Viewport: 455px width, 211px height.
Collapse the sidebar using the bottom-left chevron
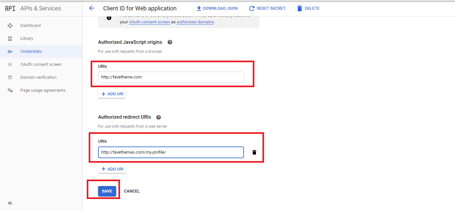(x=10, y=203)
